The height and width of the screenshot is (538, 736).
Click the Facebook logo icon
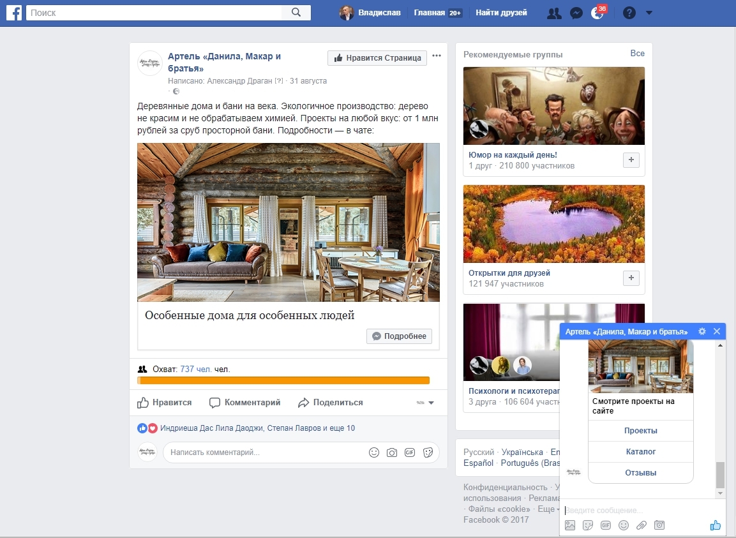pyautogui.click(x=13, y=13)
